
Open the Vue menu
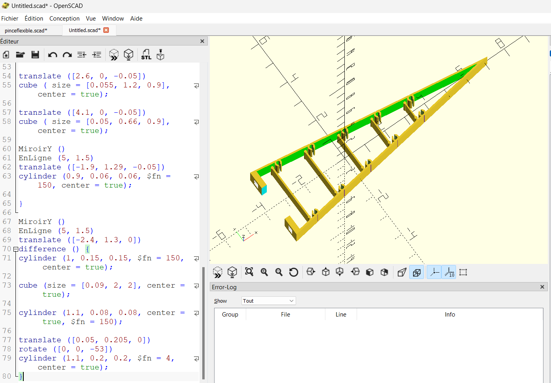[91, 19]
